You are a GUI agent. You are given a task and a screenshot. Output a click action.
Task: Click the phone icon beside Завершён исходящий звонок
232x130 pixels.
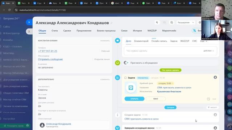(x=117, y=128)
